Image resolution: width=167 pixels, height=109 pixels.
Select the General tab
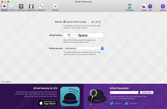(x=4, y=8)
